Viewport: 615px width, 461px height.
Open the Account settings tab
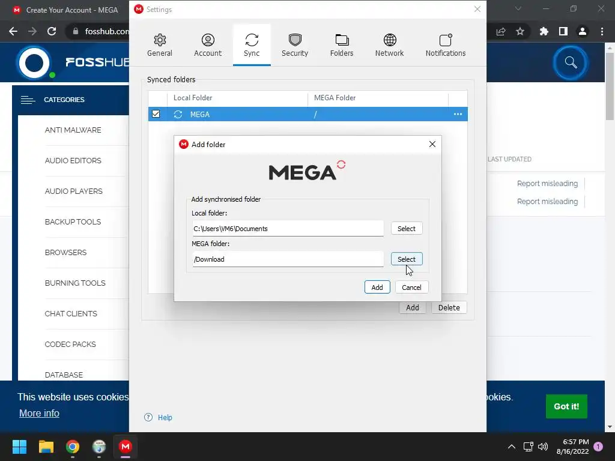pos(207,45)
